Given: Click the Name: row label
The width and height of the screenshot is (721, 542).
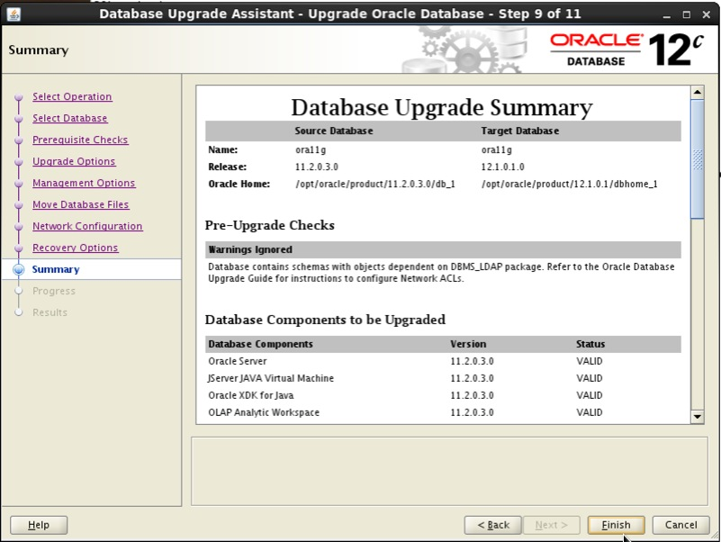Looking at the screenshot, I should (x=223, y=150).
